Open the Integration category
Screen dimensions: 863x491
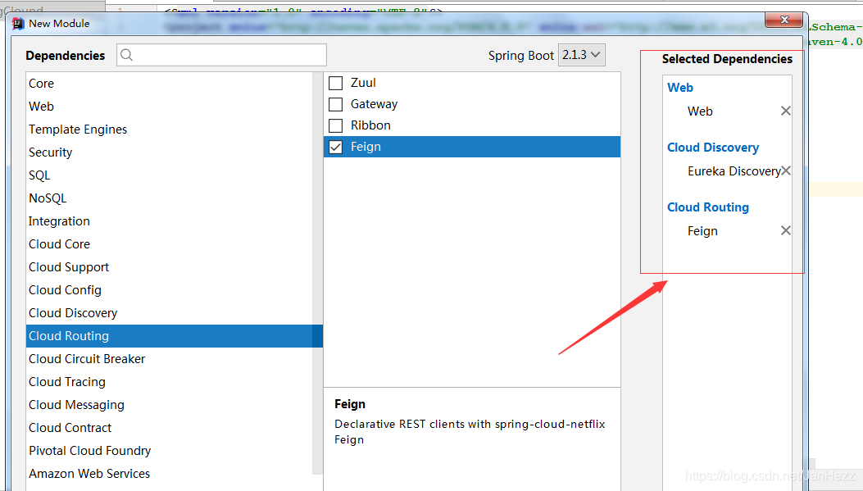tap(169, 221)
